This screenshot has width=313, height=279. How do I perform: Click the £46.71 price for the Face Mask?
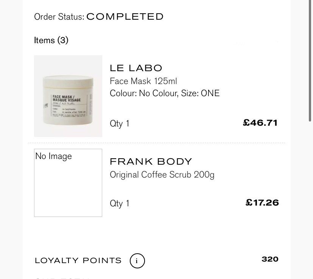[x=260, y=123]
